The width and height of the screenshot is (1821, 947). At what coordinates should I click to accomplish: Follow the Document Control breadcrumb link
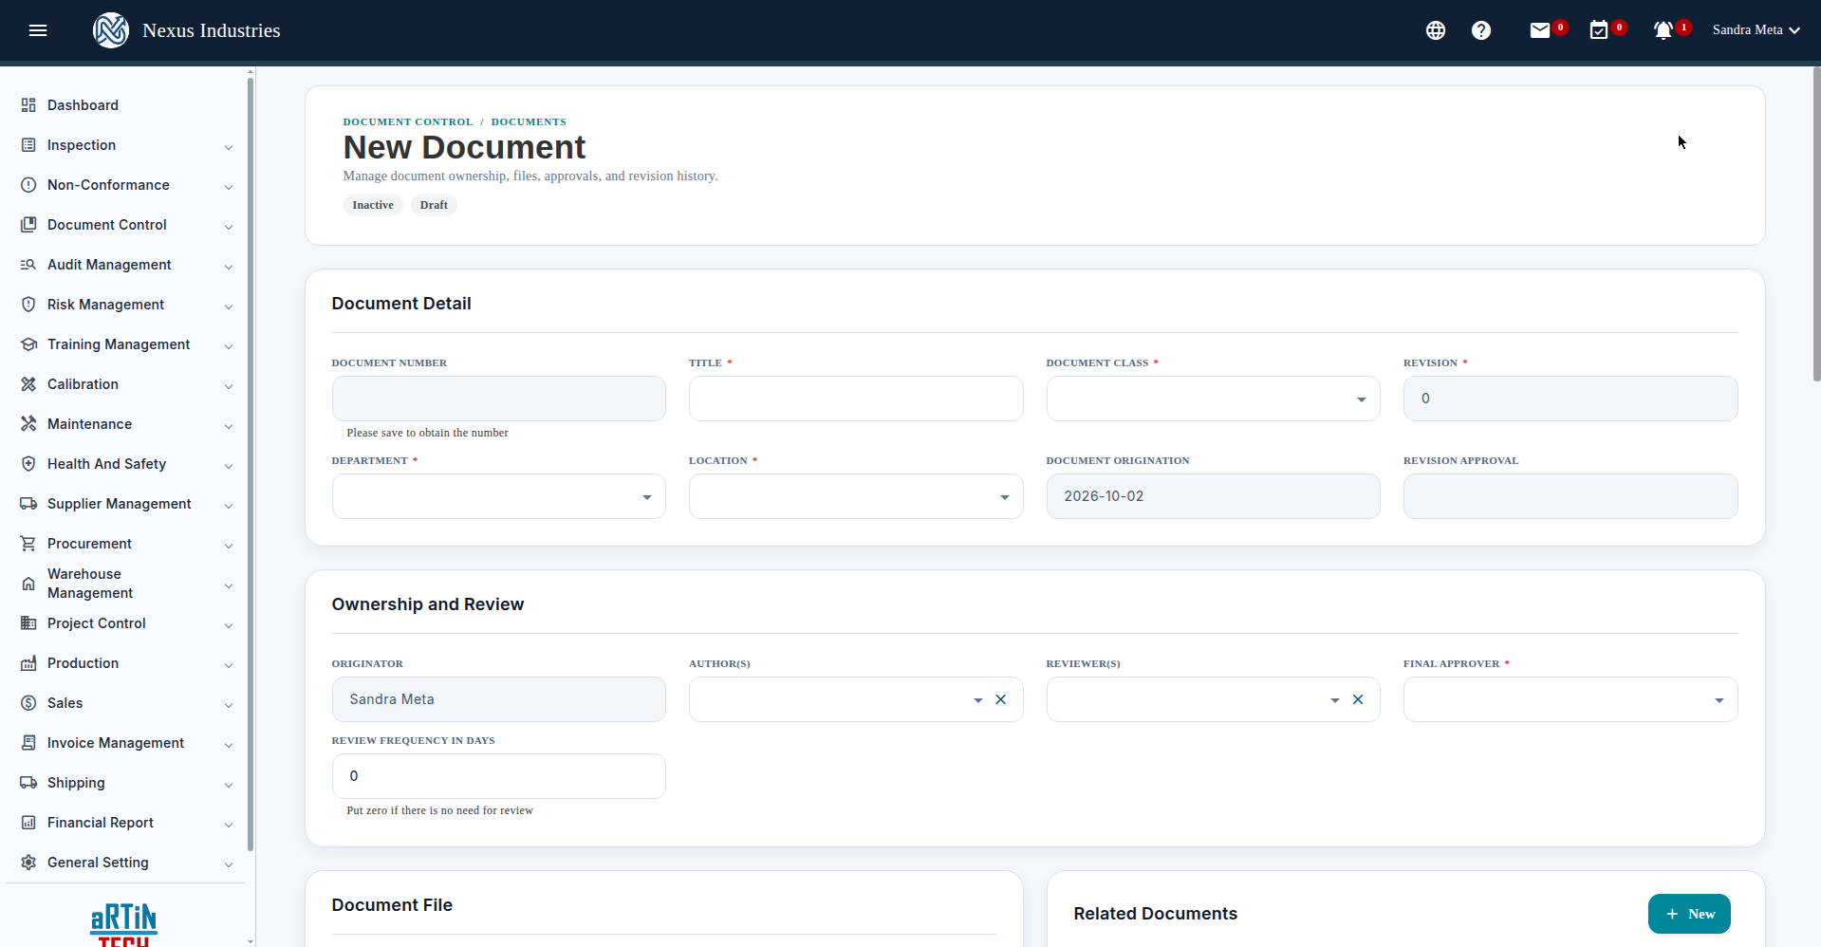408,121
